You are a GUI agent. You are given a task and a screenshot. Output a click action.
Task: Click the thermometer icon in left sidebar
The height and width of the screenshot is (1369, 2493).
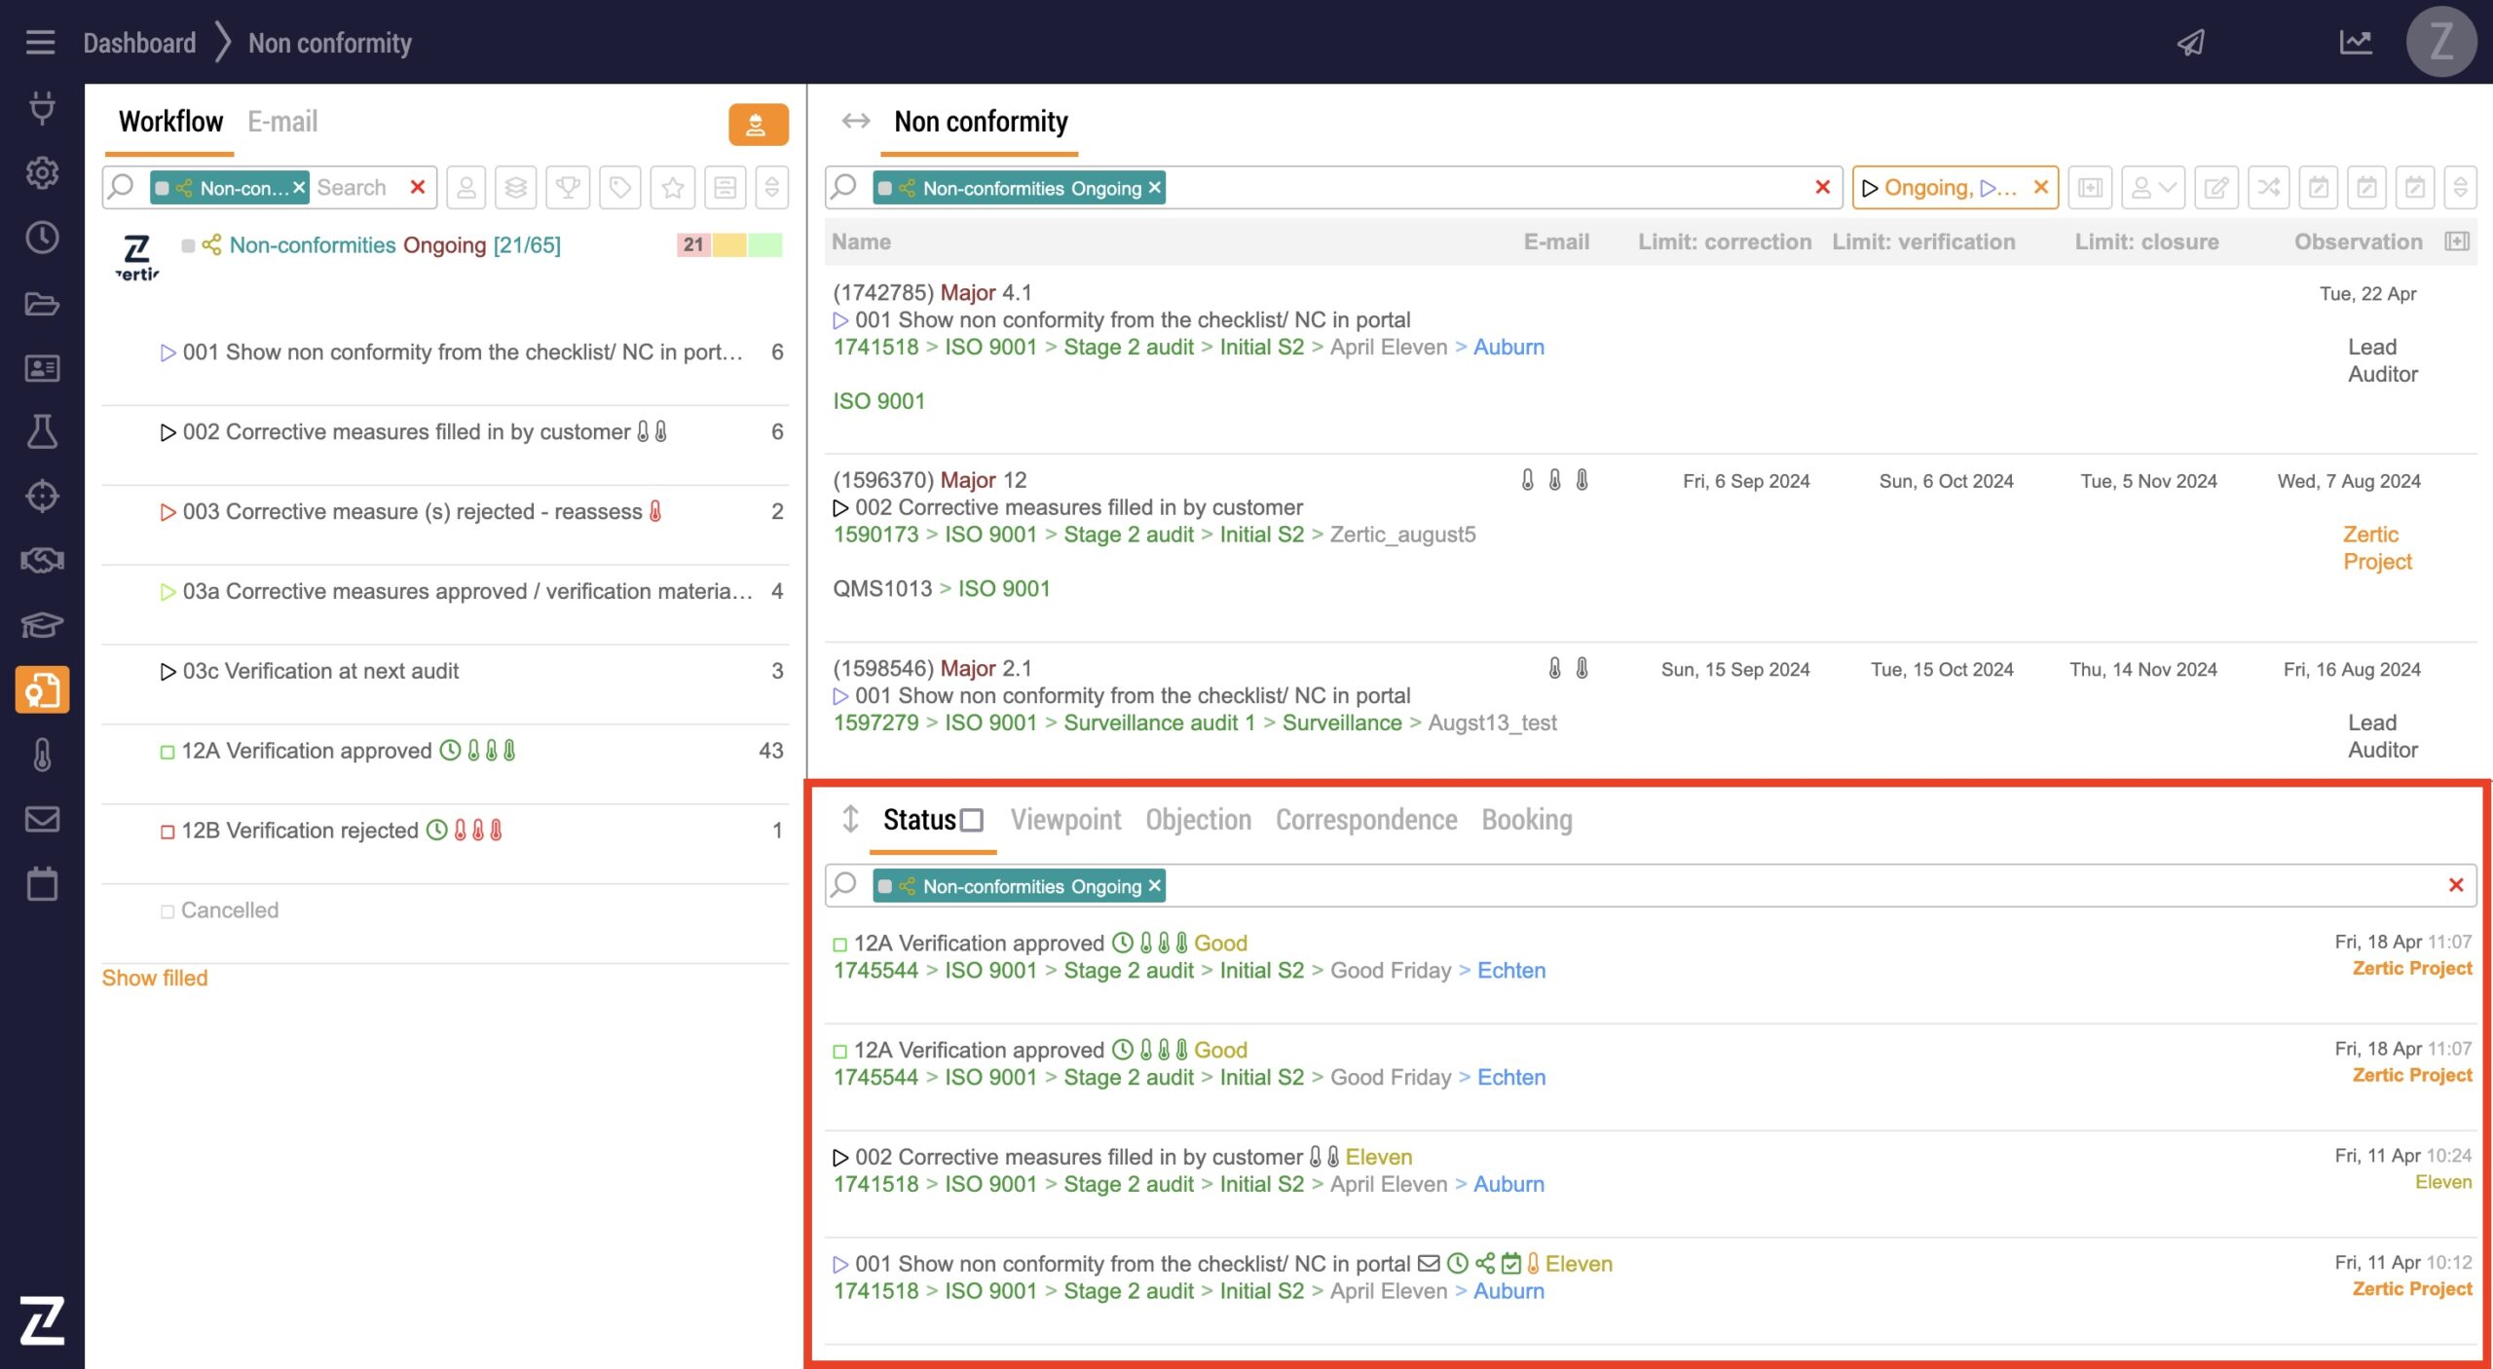point(42,756)
